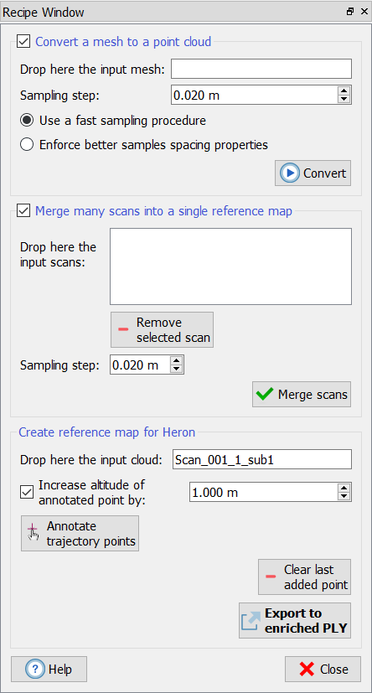Toggle Merge many scans checkbox
This screenshot has height=693, width=372.
tap(23, 211)
